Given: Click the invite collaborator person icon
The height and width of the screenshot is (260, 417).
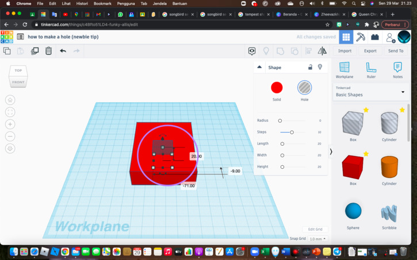Looking at the screenshot, I should (390, 38).
